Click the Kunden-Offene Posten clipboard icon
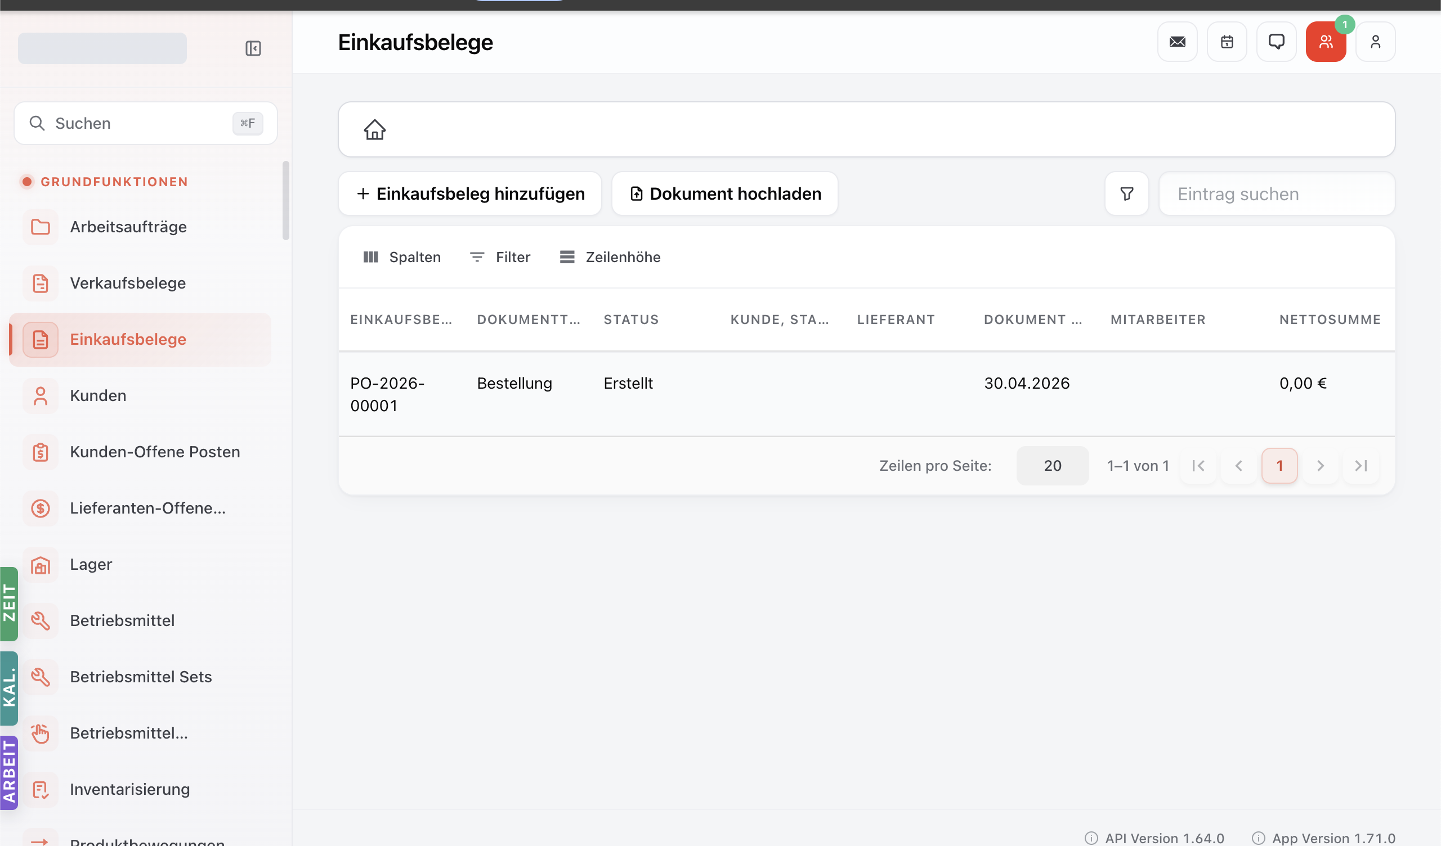Viewport: 1441px width, 846px height. 40,452
